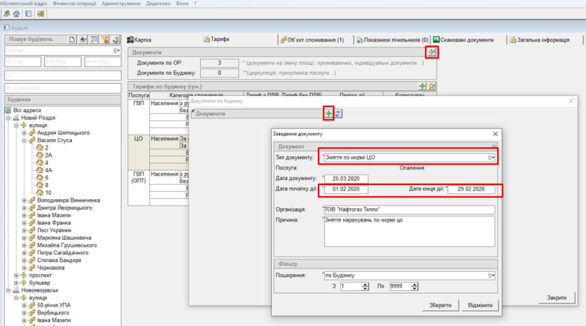Click the refresh icon beside the green plus
Viewport: 586px width, 326px height.
(x=338, y=113)
